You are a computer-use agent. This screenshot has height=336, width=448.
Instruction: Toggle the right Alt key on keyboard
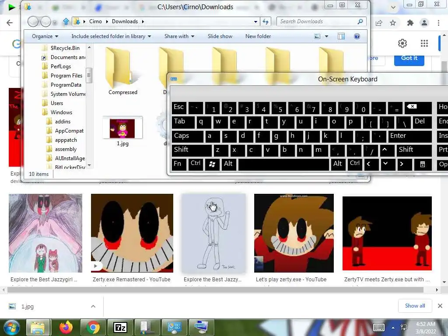pyautogui.click(x=338, y=164)
